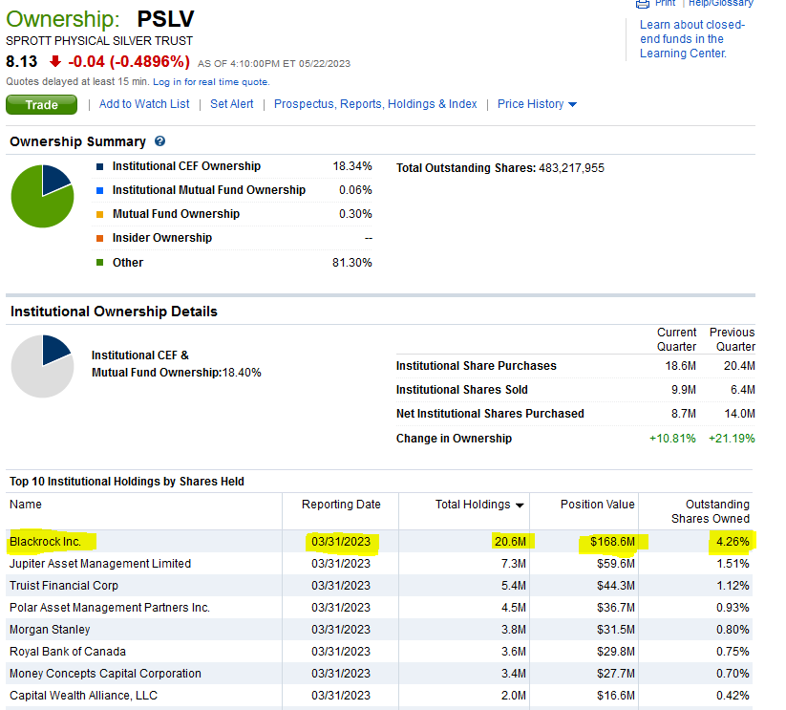The height and width of the screenshot is (710, 786).
Task: Click the +10.81% Change in Ownership value
Action: pyautogui.click(x=672, y=439)
